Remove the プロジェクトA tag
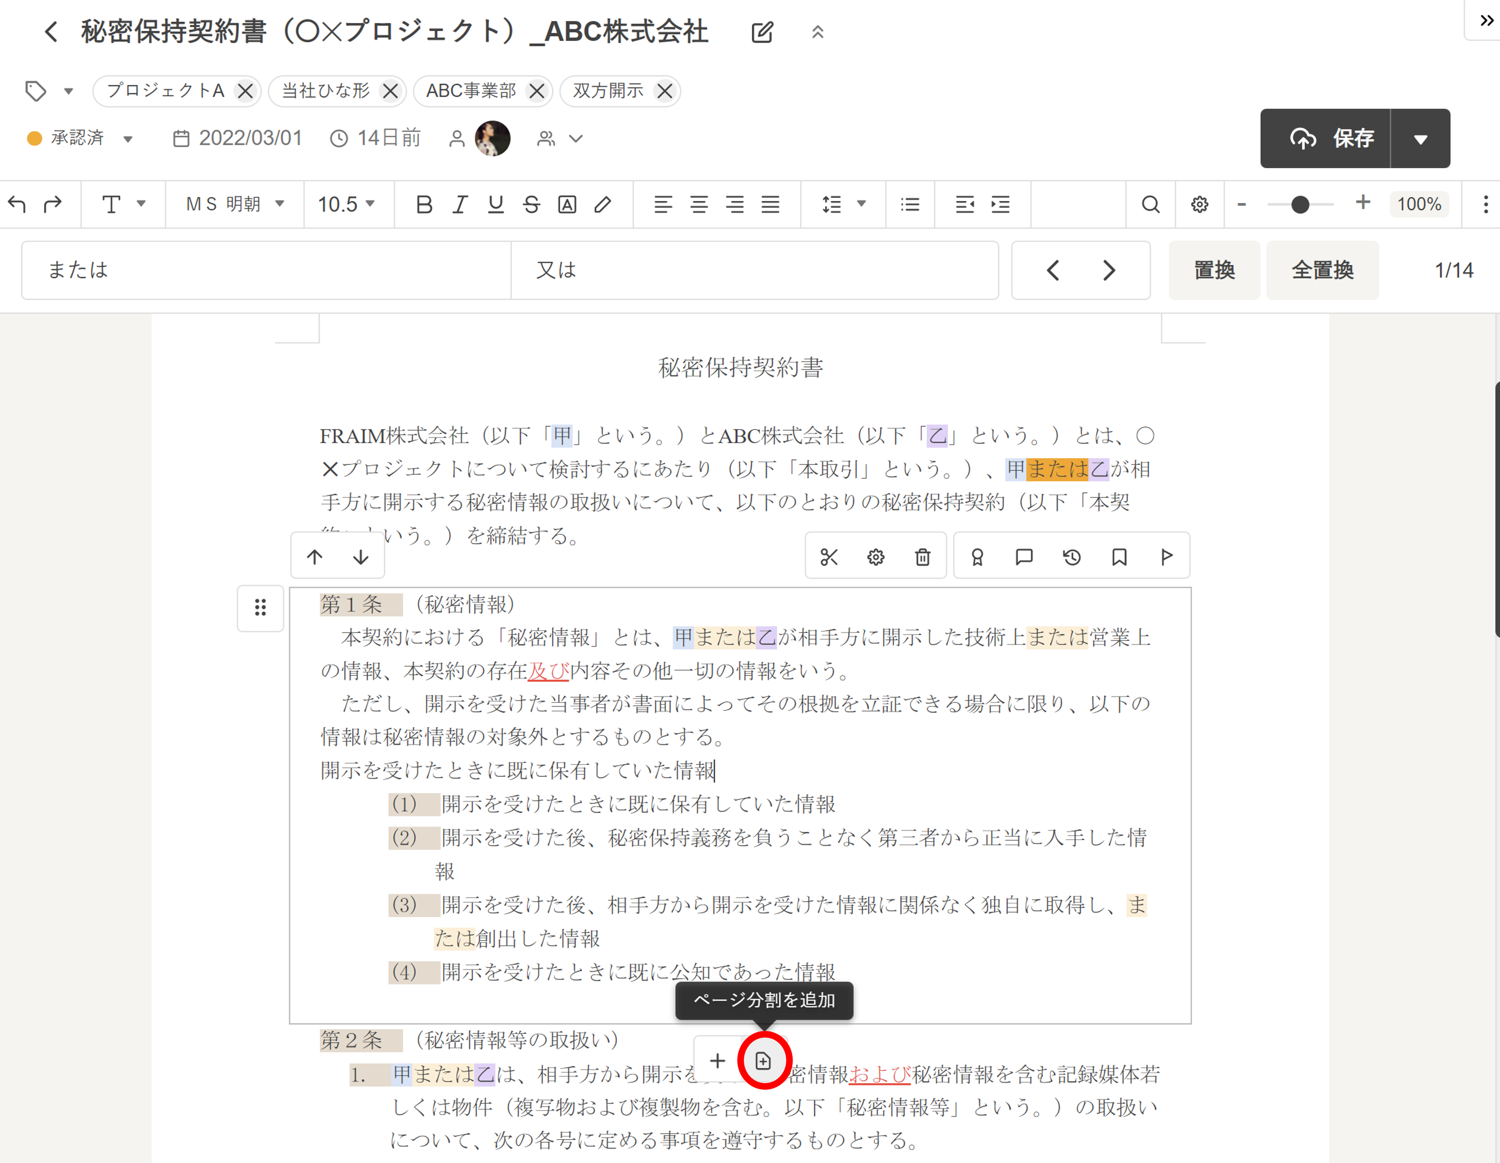This screenshot has height=1163, width=1500. pos(245,91)
